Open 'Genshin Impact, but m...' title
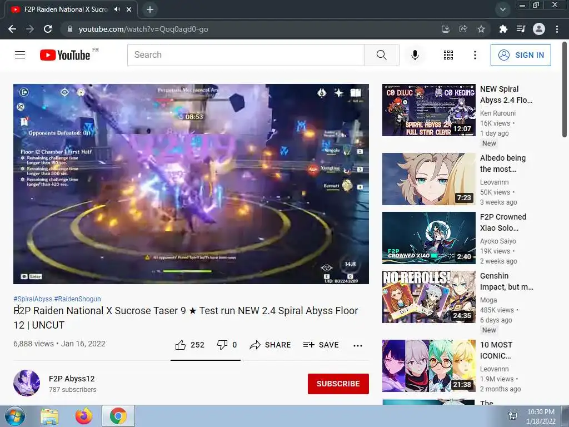 point(507,281)
